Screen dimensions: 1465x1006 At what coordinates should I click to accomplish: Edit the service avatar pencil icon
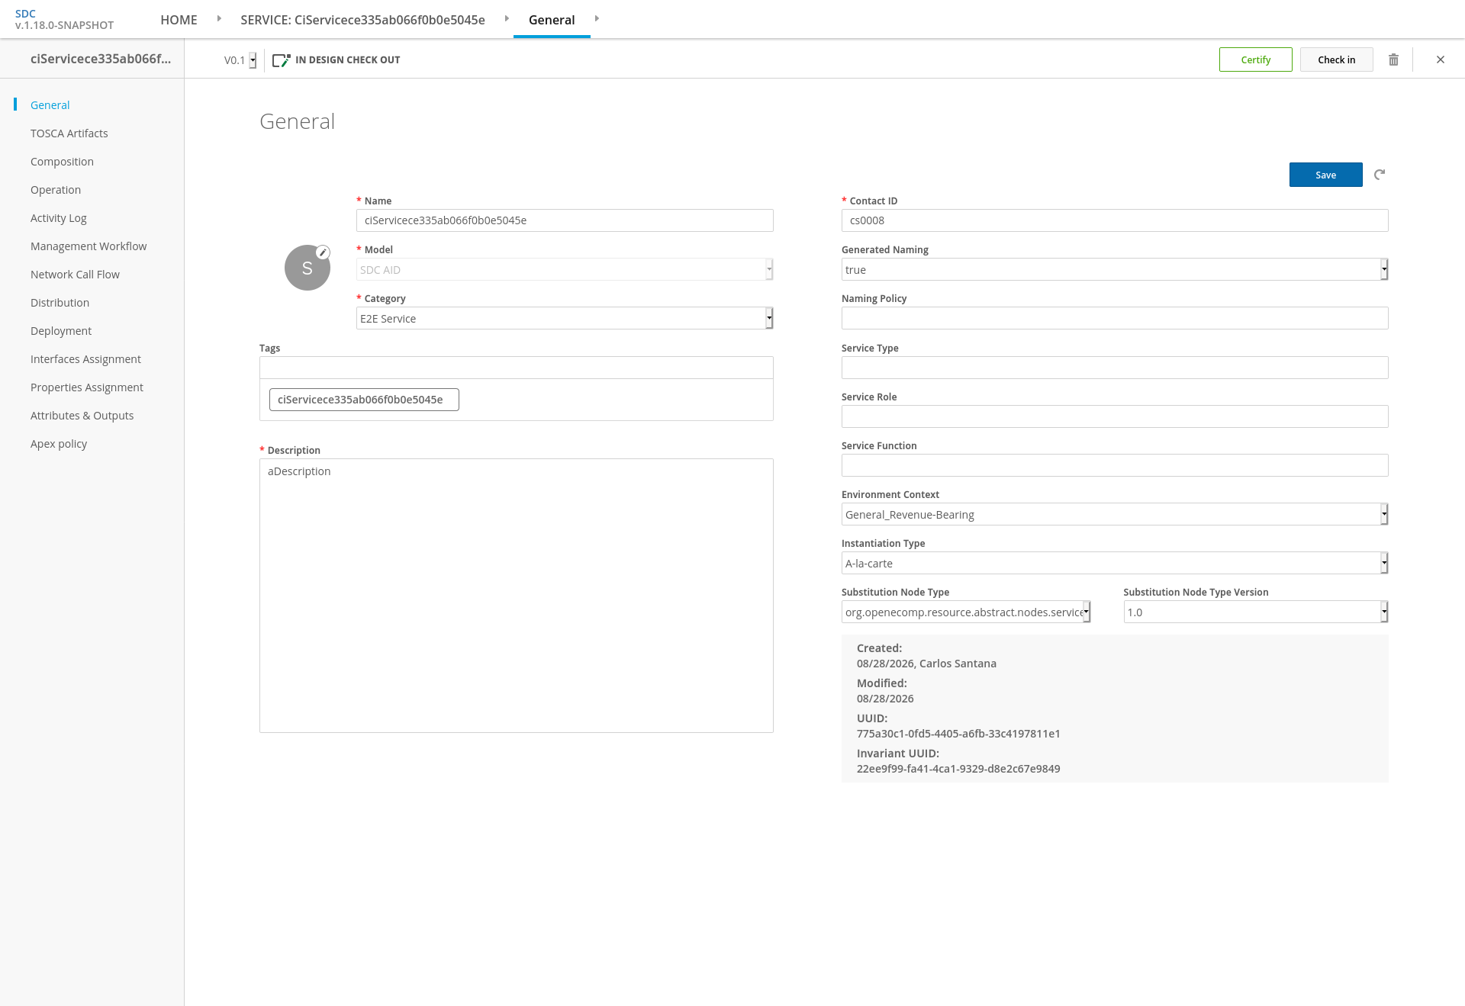(323, 252)
